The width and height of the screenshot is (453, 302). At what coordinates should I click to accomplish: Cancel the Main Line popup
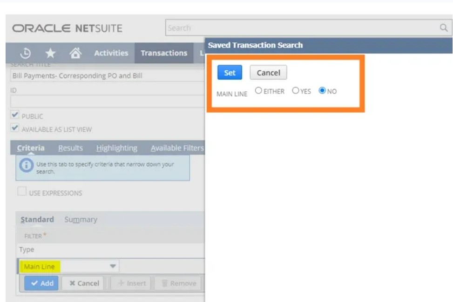[x=268, y=73]
